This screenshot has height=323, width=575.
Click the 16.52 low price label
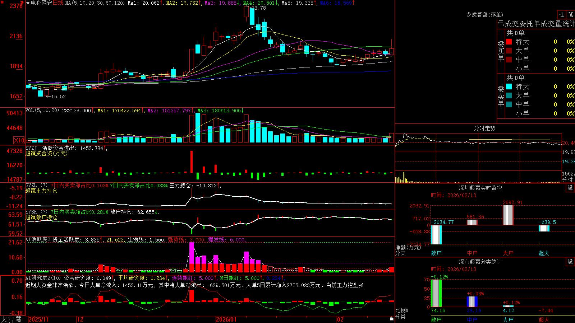click(x=59, y=97)
